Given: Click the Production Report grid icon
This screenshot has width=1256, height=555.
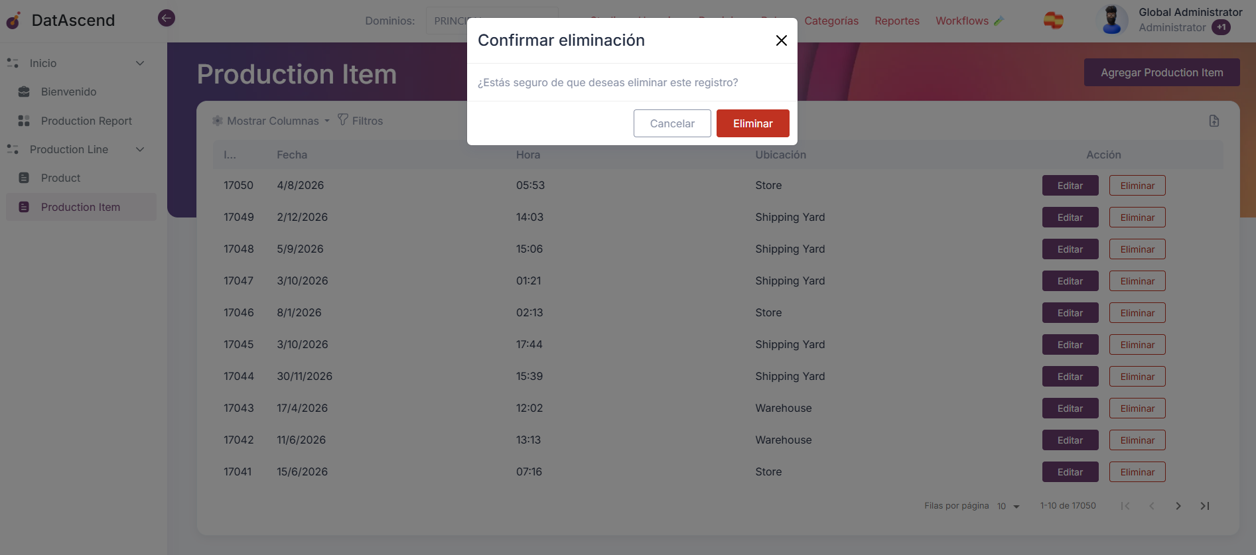Looking at the screenshot, I should pos(24,121).
